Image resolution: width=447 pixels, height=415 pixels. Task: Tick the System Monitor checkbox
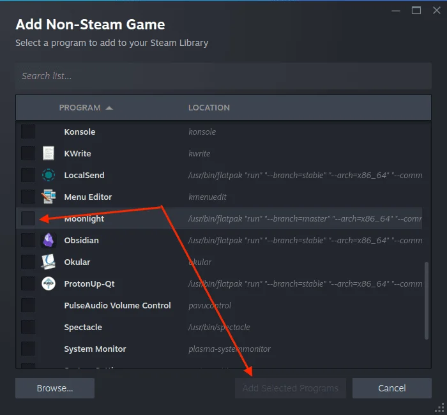(28, 349)
